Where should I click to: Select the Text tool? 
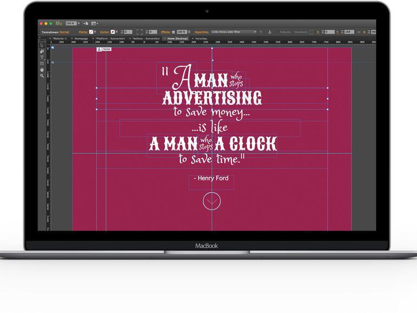[x=42, y=57]
